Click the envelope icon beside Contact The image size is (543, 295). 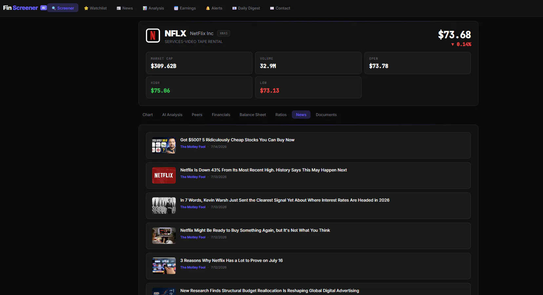272,8
